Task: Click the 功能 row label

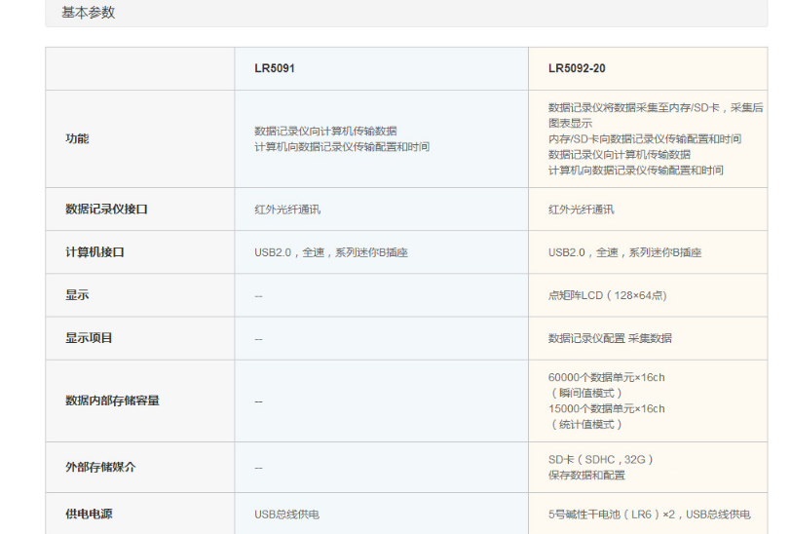Action: [x=77, y=139]
